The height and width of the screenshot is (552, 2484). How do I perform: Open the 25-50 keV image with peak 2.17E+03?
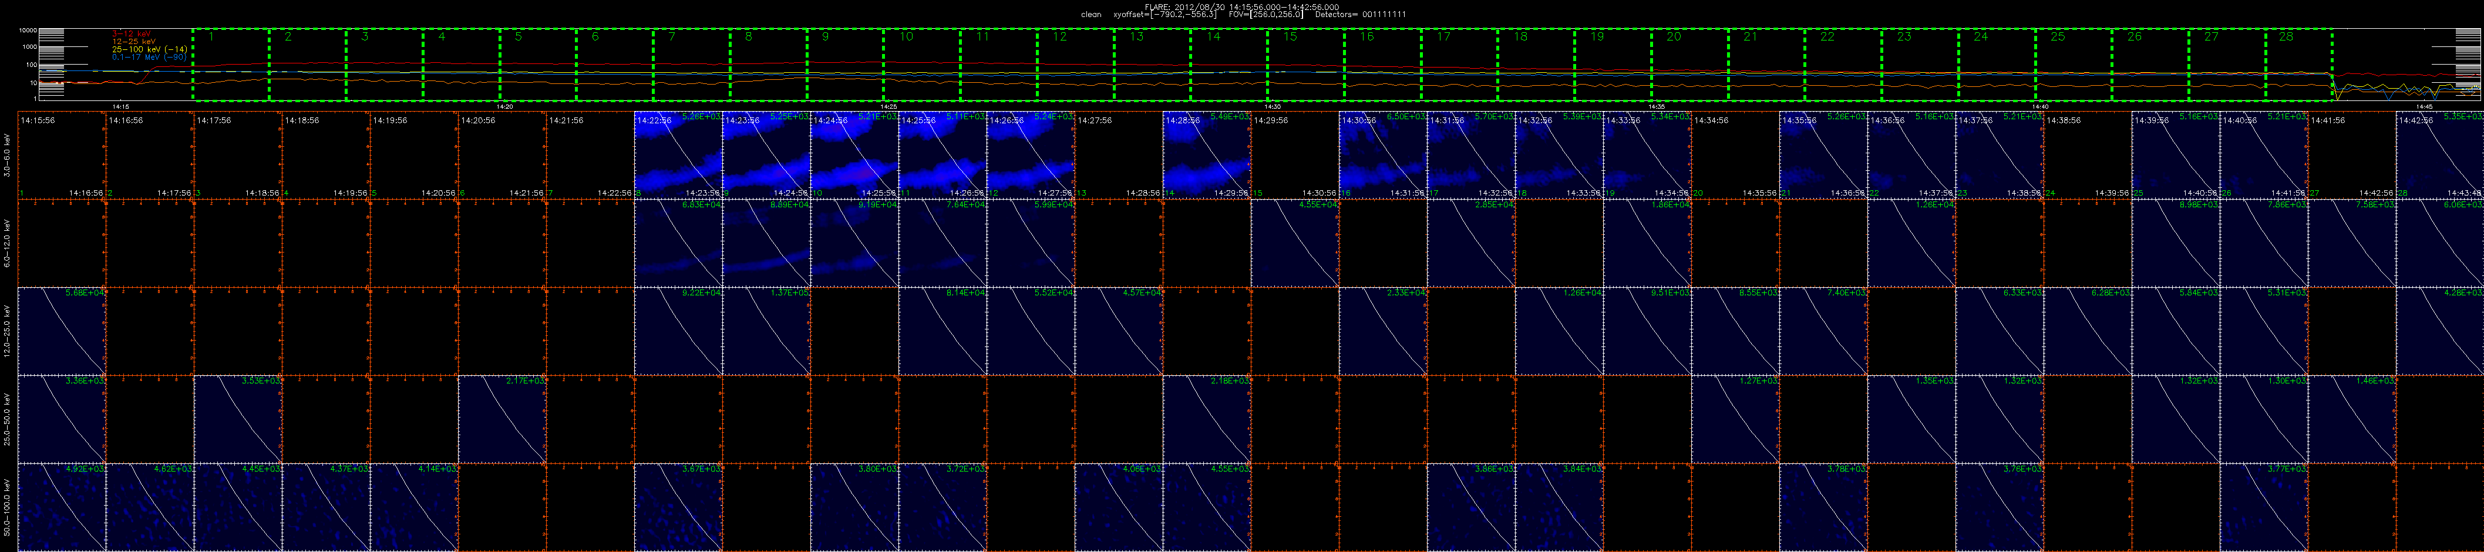(x=503, y=419)
